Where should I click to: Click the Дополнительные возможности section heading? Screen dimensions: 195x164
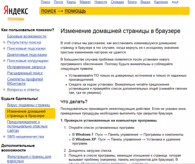click(x=18, y=148)
